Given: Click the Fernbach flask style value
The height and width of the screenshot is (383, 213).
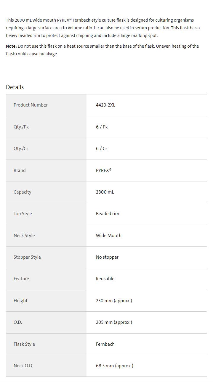Looking at the screenshot, I should [105, 344].
